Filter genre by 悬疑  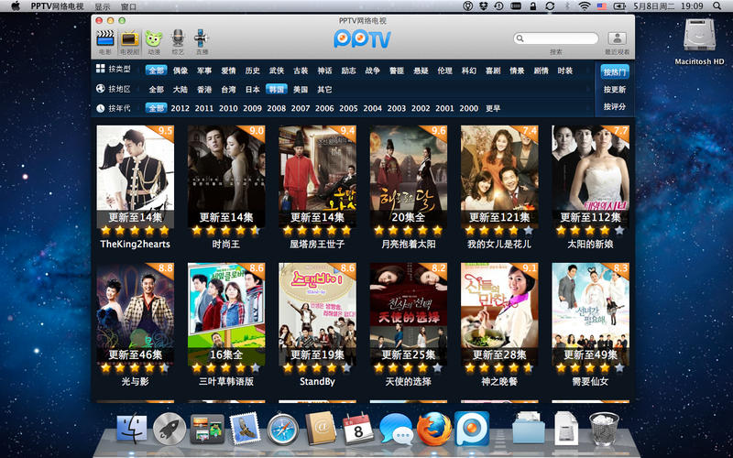click(x=421, y=71)
